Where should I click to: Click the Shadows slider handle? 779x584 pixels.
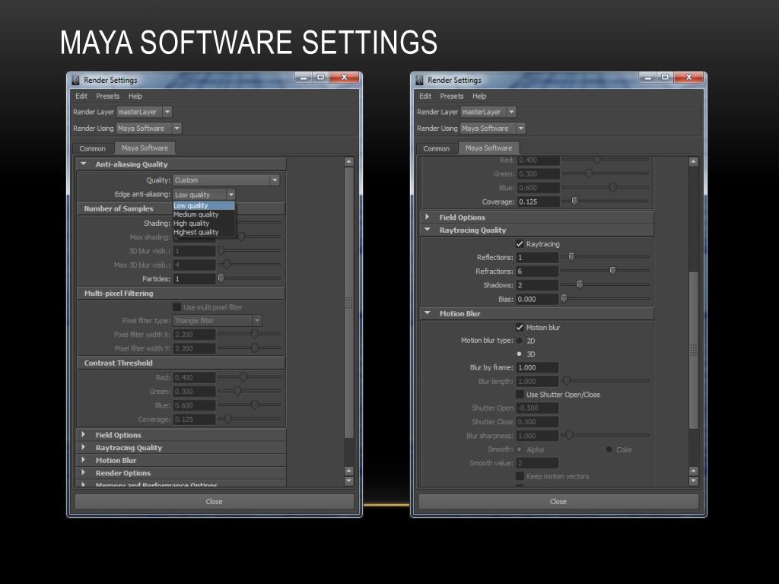coord(579,284)
